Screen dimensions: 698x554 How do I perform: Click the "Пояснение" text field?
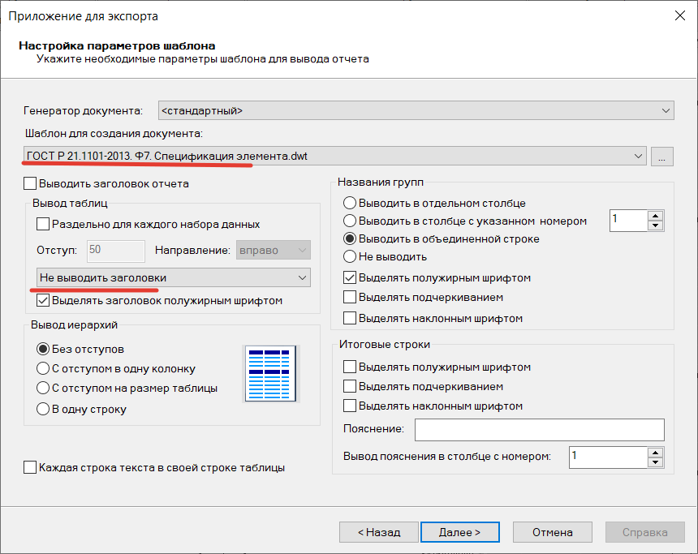pos(539,429)
